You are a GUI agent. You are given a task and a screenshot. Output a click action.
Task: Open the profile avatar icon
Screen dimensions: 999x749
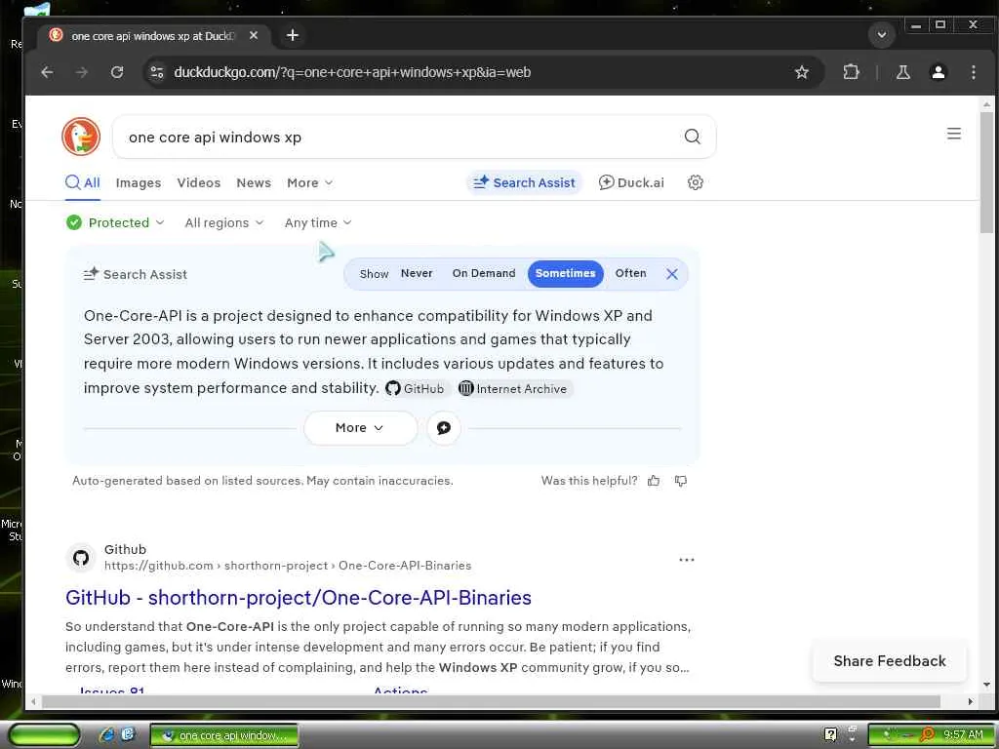point(938,72)
